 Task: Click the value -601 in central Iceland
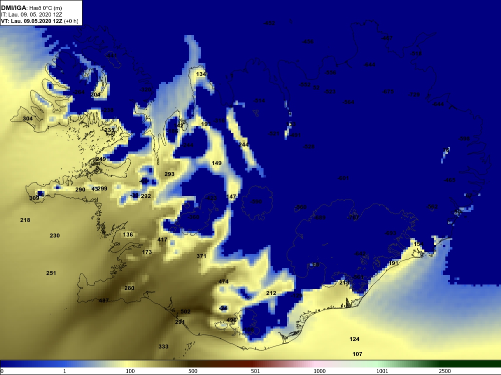point(343,178)
